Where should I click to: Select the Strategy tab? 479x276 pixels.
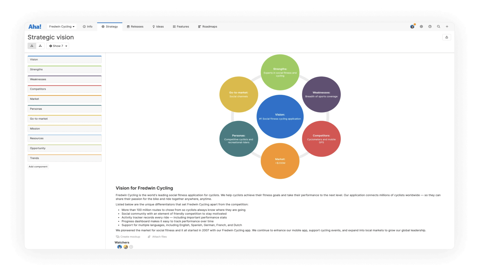[110, 26]
